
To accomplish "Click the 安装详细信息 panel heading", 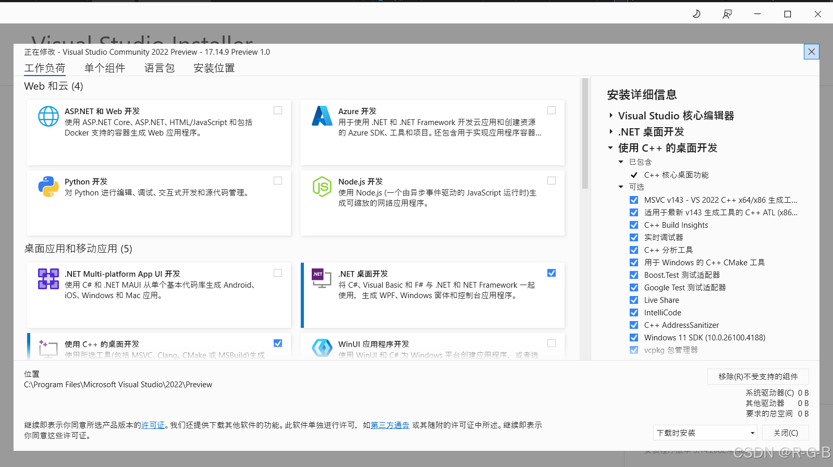I will click(642, 95).
